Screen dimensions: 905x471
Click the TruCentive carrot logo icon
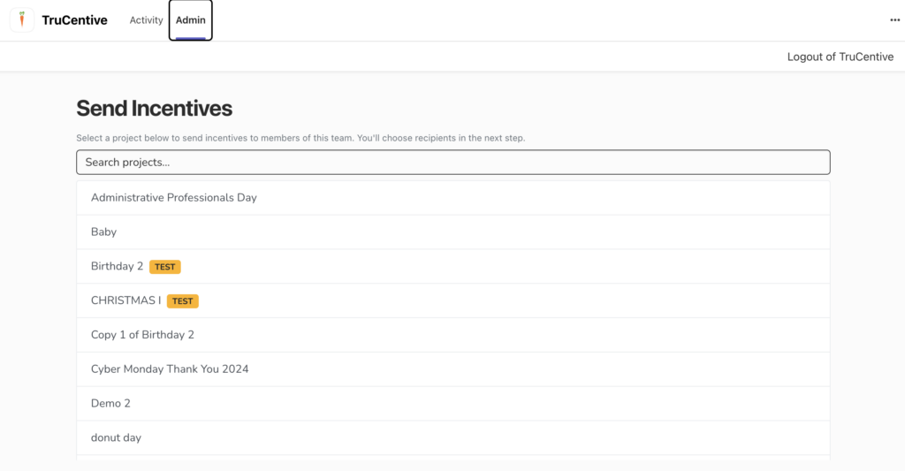22,19
